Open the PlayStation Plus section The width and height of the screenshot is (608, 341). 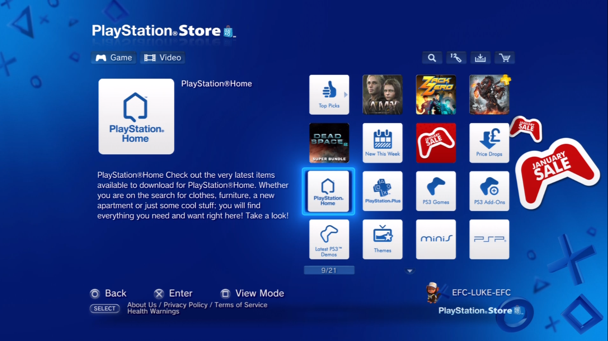point(382,191)
